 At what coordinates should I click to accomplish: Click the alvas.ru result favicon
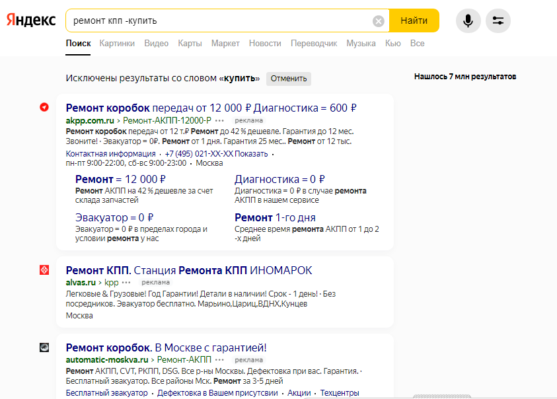(44, 270)
